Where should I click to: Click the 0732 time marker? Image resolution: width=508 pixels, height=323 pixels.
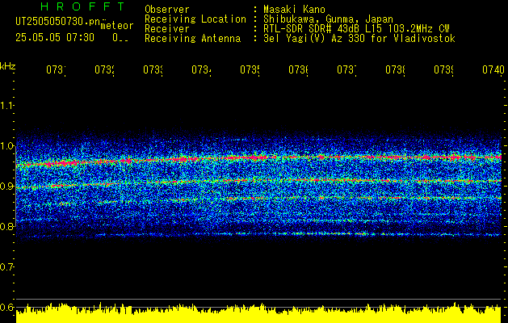point(104,69)
